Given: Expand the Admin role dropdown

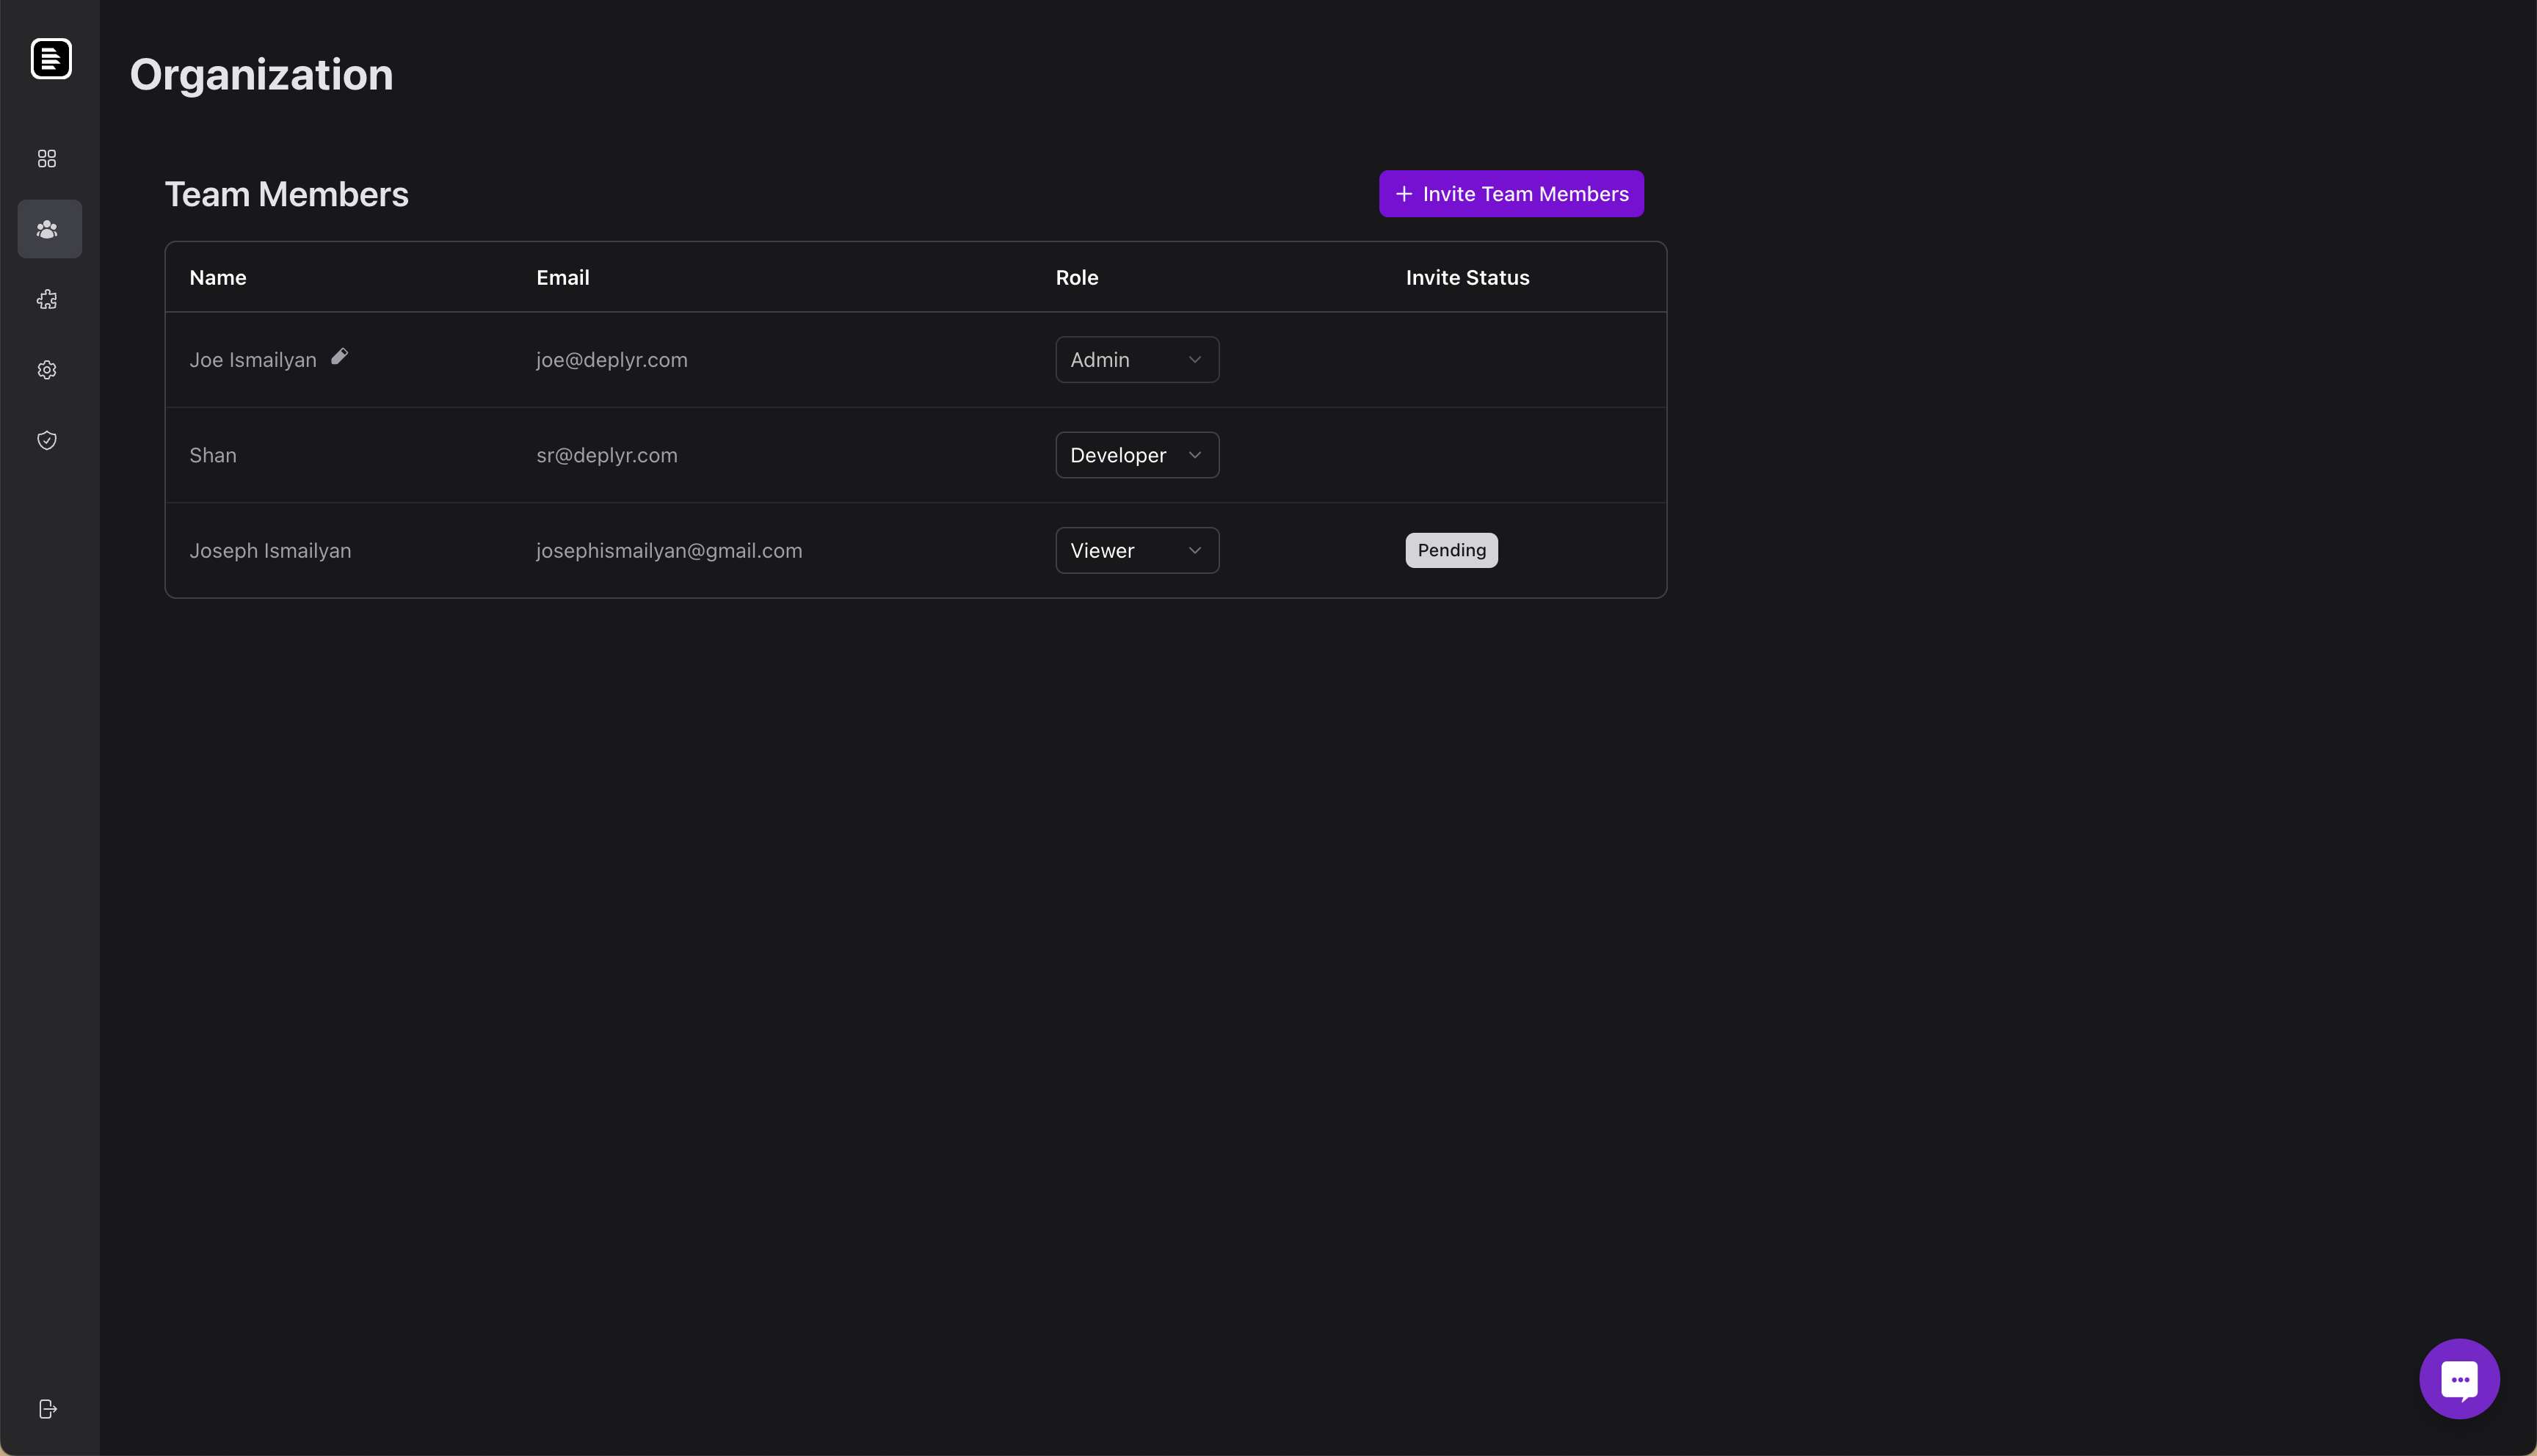Looking at the screenshot, I should coord(1136,360).
